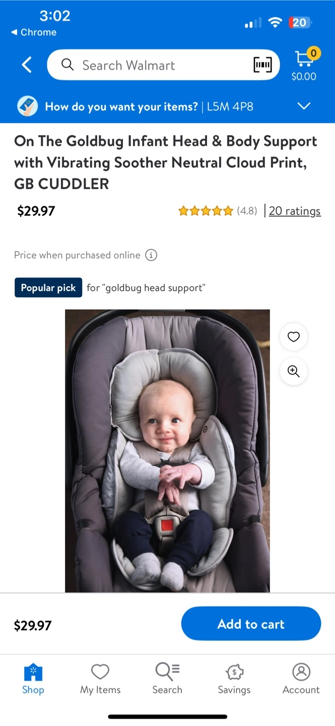
Task: Open the barcode scanner icon
Action: pyautogui.click(x=262, y=65)
